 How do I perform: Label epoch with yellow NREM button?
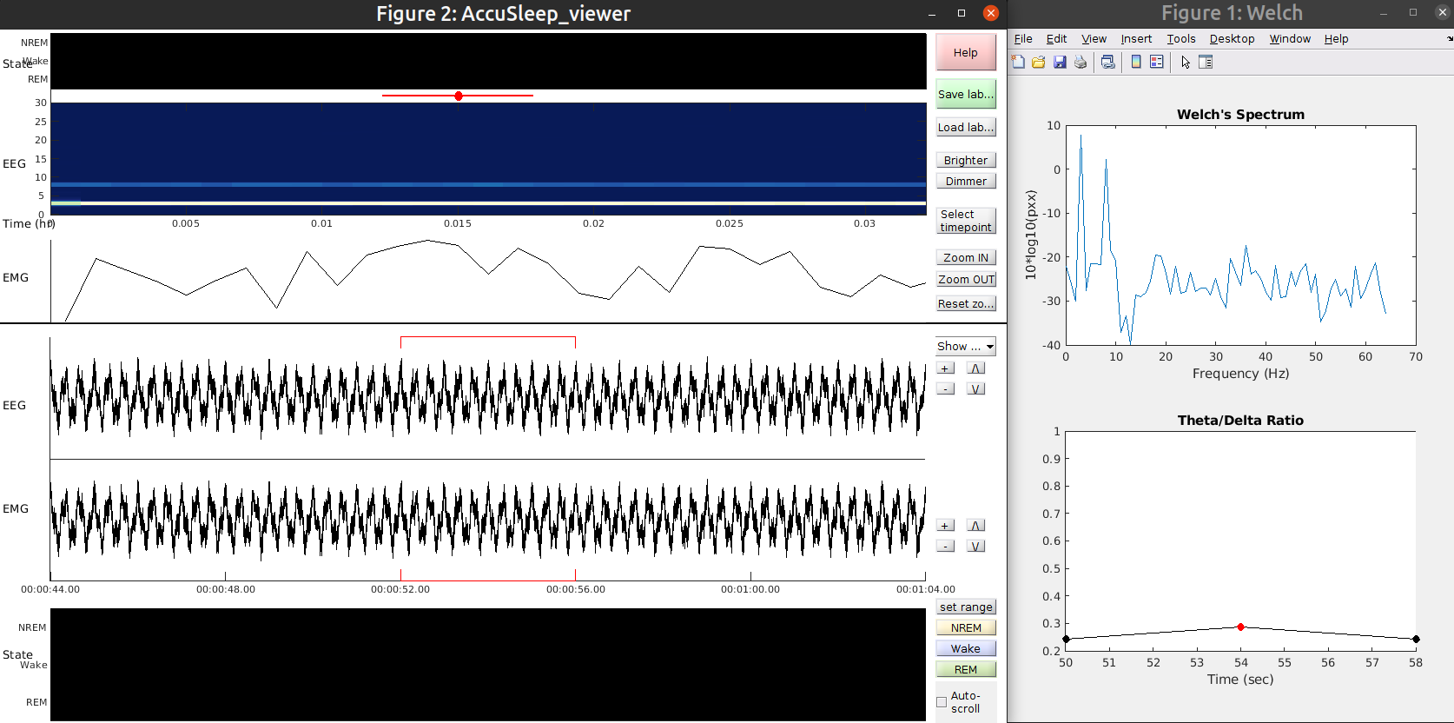tap(966, 627)
